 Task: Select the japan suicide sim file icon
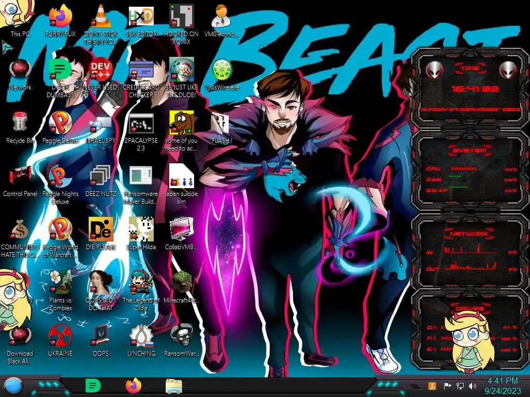coord(181,185)
